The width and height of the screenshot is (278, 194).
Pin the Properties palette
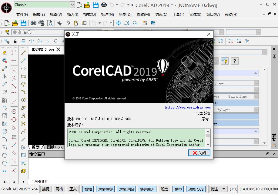tap(274, 57)
